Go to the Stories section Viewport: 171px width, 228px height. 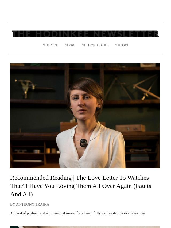50,45
